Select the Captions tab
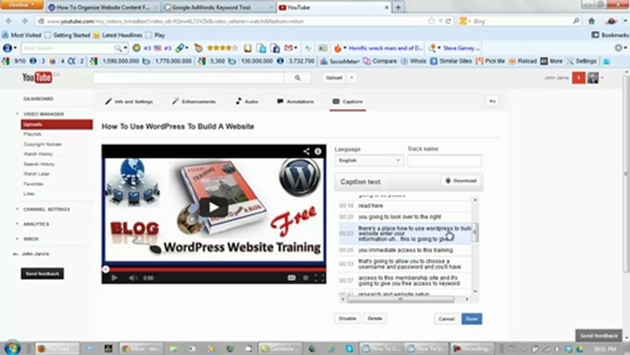 point(348,102)
